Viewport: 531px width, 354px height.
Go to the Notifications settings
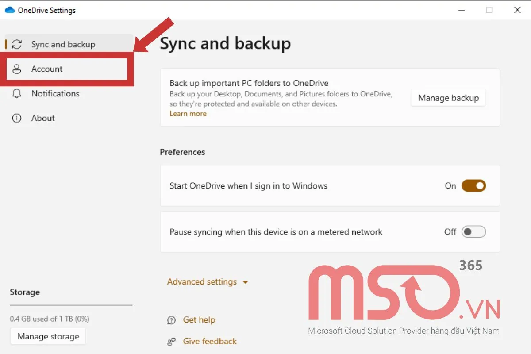(69, 94)
